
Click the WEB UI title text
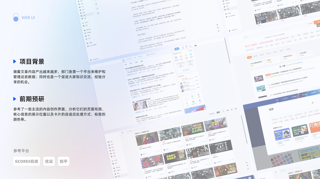[28, 18]
